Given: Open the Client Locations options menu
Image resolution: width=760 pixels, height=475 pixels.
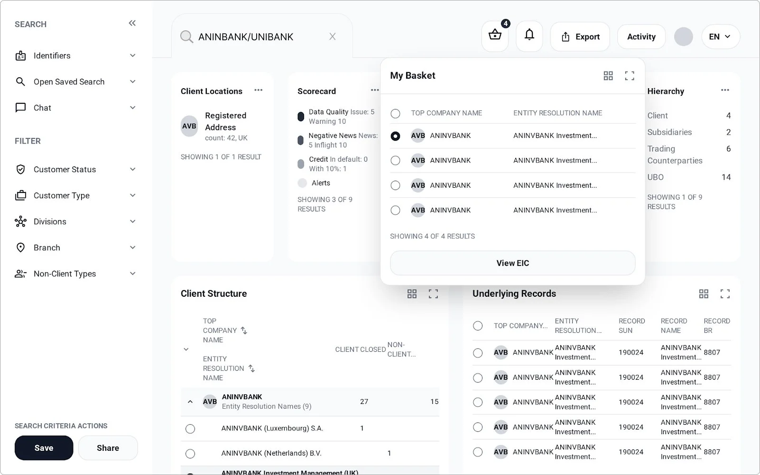Looking at the screenshot, I should [x=258, y=90].
